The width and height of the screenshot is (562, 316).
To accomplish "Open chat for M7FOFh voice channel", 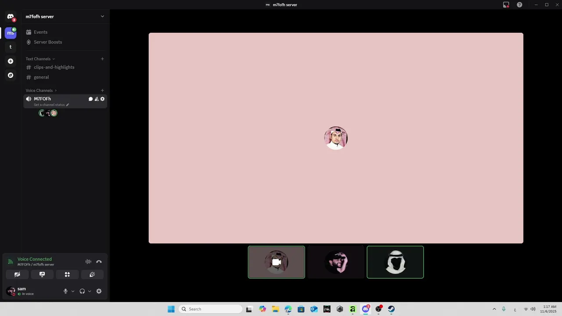I will click(x=90, y=99).
